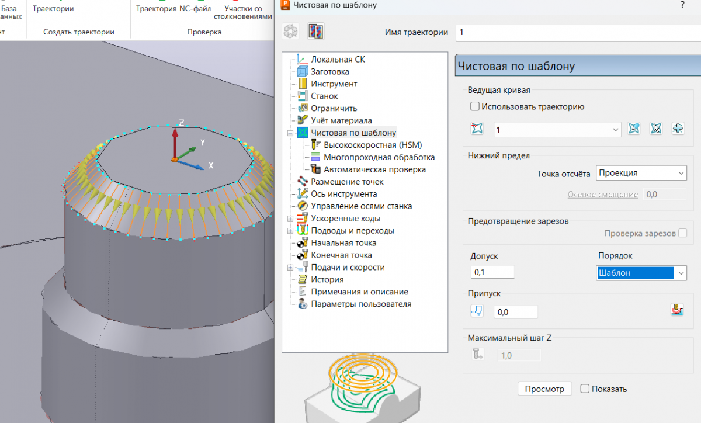This screenshot has height=423, width=701.
Task: Click the help question mark button
Action: (682, 5)
